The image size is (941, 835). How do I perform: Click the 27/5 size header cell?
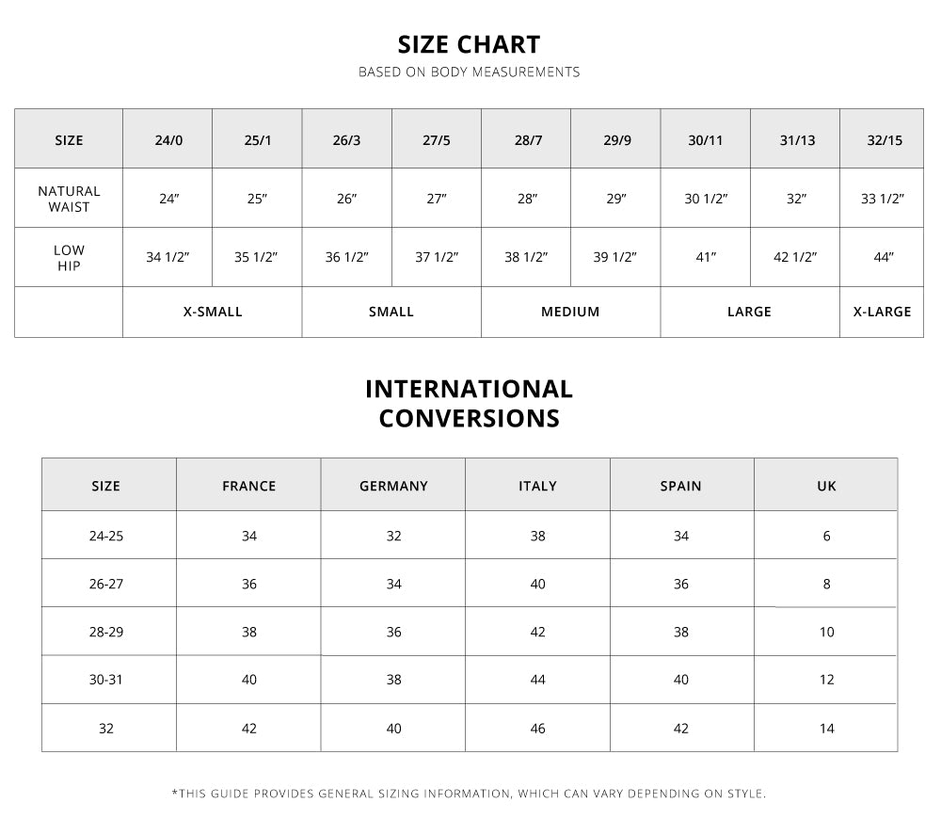437,140
